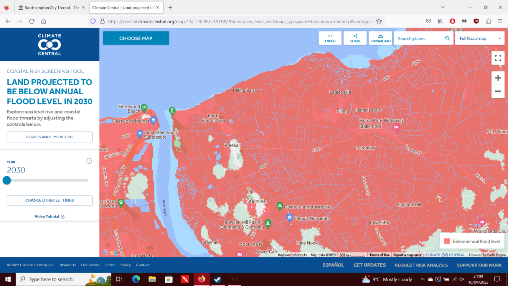This screenshot has width=508, height=286.
Task: Switch to Southampton City Thread tab
Action: [x=48, y=8]
